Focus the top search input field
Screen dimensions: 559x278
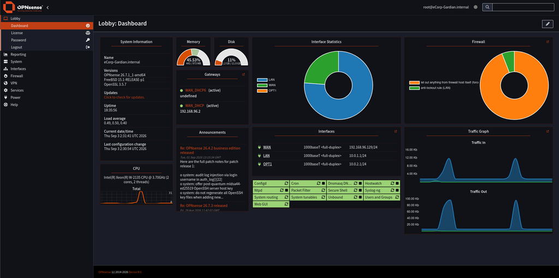(x=524, y=7)
